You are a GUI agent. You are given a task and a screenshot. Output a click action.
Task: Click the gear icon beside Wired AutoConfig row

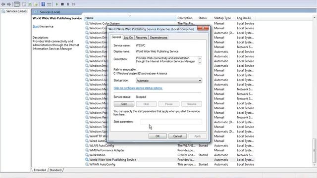87,141
